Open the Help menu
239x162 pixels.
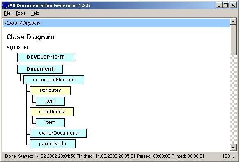pos(35,13)
